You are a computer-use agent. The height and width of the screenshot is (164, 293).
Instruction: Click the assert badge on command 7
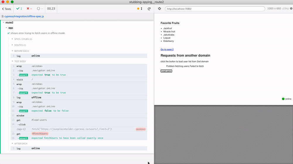(x=23, y=93)
